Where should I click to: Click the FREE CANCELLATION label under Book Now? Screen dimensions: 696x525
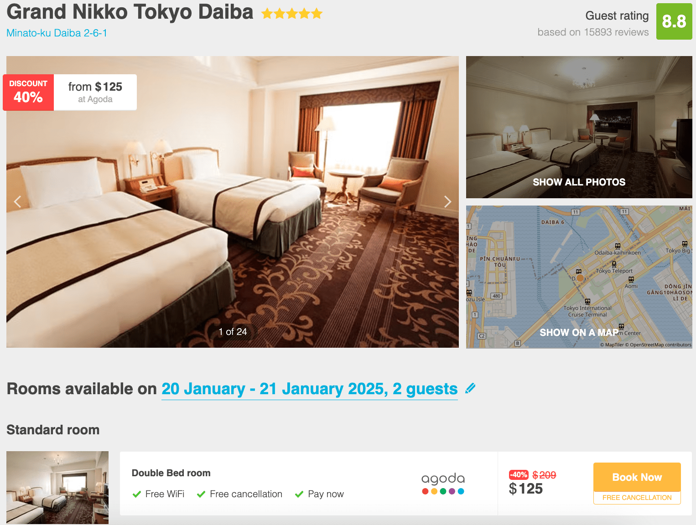[x=637, y=498]
